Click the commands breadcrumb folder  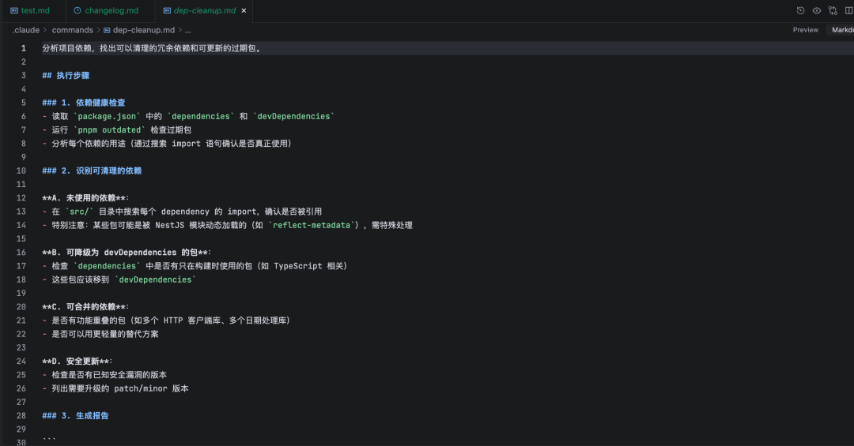(x=73, y=30)
